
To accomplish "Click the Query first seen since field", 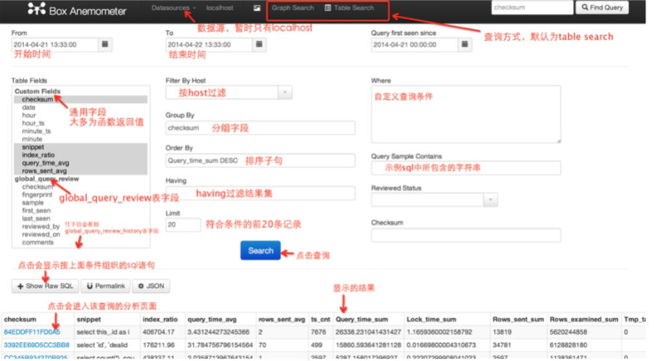I will click(x=414, y=45).
